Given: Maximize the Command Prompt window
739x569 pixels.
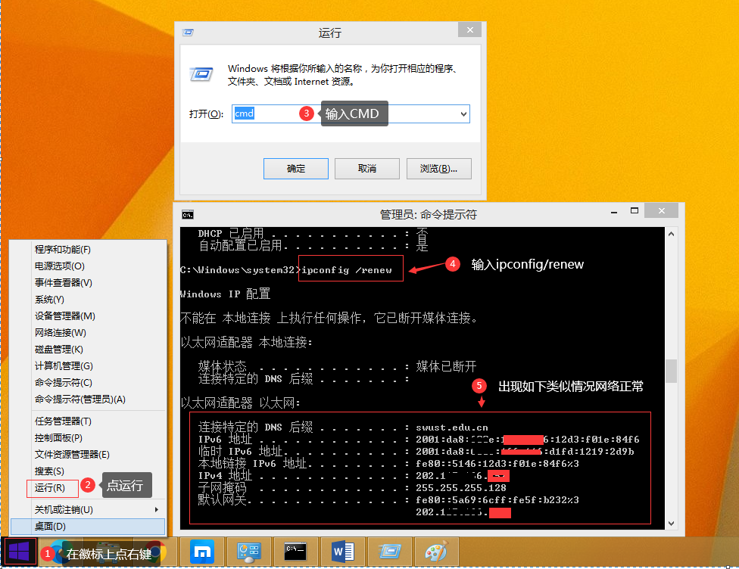Looking at the screenshot, I should tap(635, 210).
